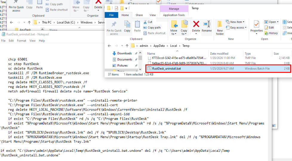Switch to the Home tab in Temp window
The height and width of the screenshot is (161, 292).
tap(125, 15)
